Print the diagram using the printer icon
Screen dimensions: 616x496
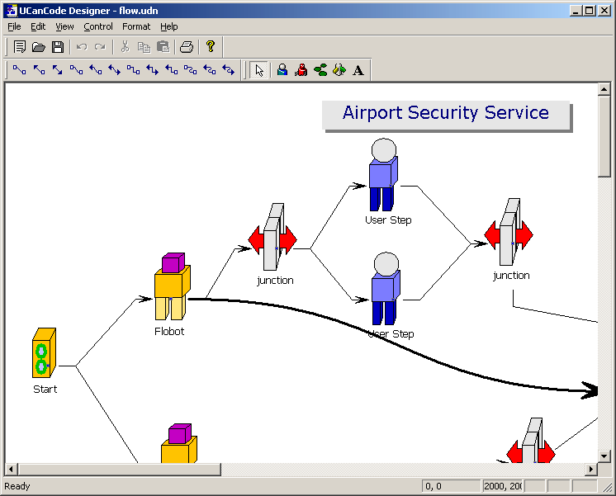[x=187, y=47]
